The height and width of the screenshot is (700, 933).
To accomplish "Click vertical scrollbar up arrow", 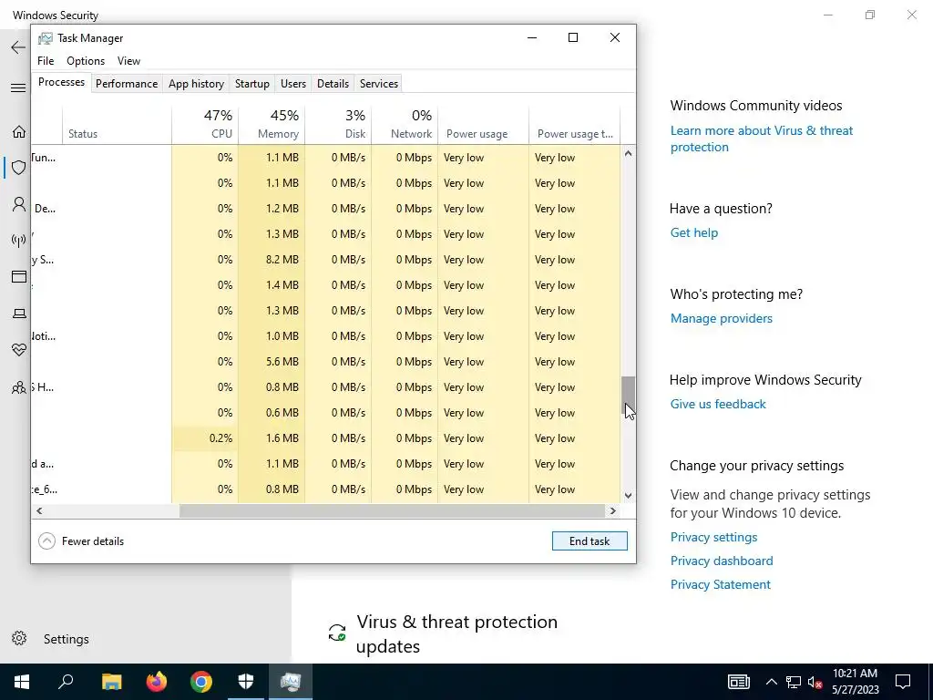I will (x=629, y=153).
